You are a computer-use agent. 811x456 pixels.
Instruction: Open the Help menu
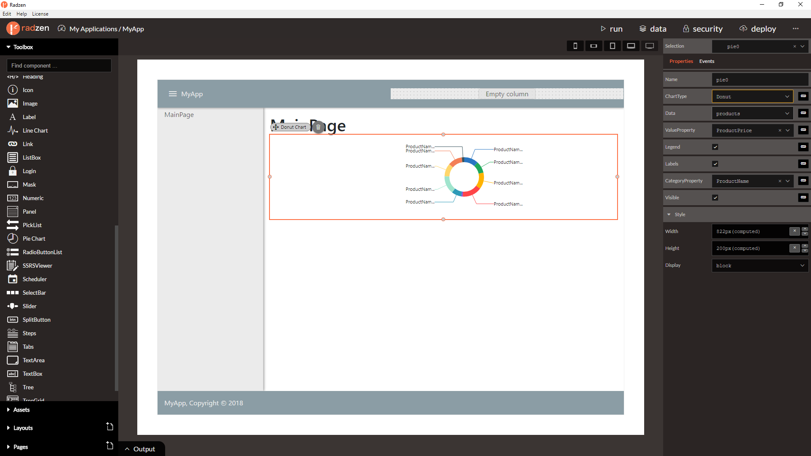22,14
